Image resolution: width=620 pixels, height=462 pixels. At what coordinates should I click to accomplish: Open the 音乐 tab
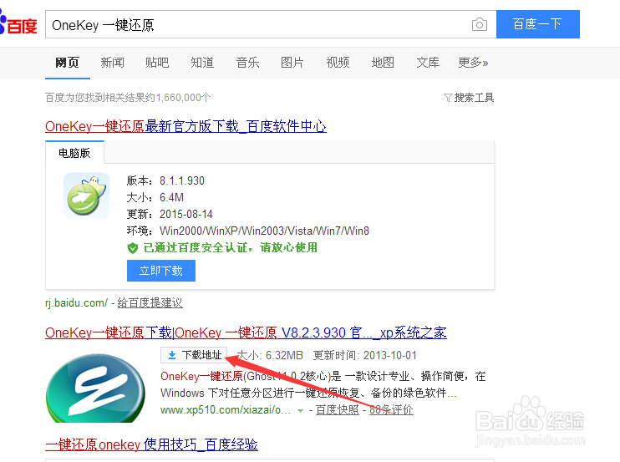[x=247, y=63]
